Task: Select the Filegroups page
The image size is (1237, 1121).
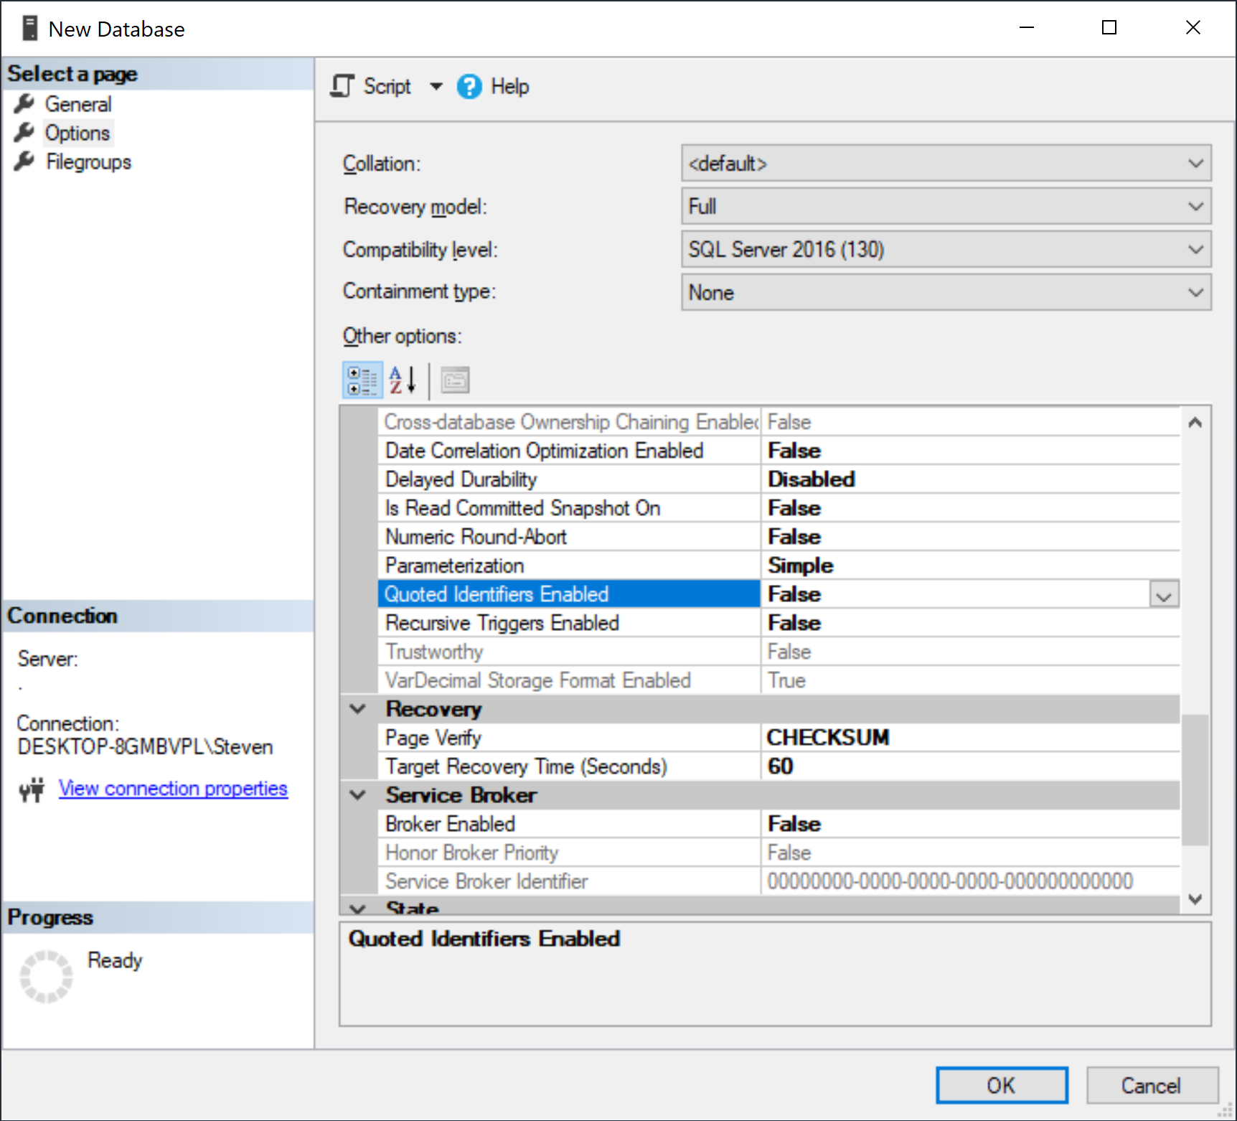Action: click(x=88, y=161)
